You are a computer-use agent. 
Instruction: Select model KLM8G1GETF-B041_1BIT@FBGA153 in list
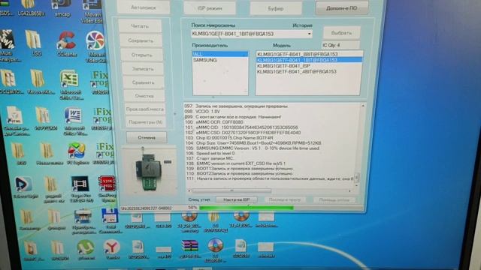(x=308, y=60)
